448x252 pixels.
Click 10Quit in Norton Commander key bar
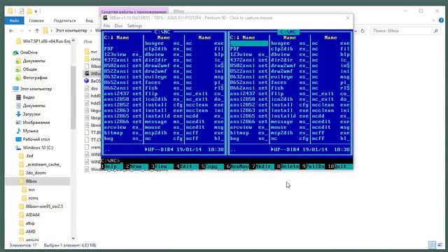coord(340,167)
